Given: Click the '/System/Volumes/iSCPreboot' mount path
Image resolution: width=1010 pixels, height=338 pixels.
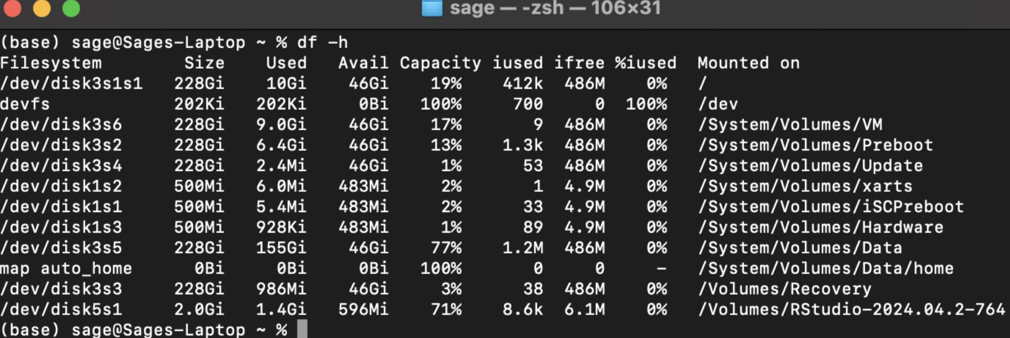Looking at the screenshot, I should click(x=831, y=206).
